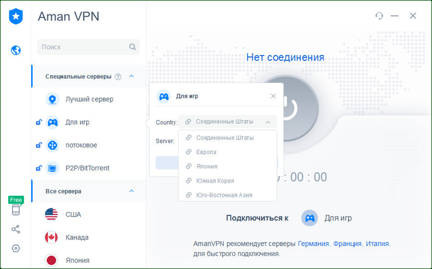The image size is (432, 269).
Task: Click the Для игр label beside Подключиться к
Action: point(338,218)
